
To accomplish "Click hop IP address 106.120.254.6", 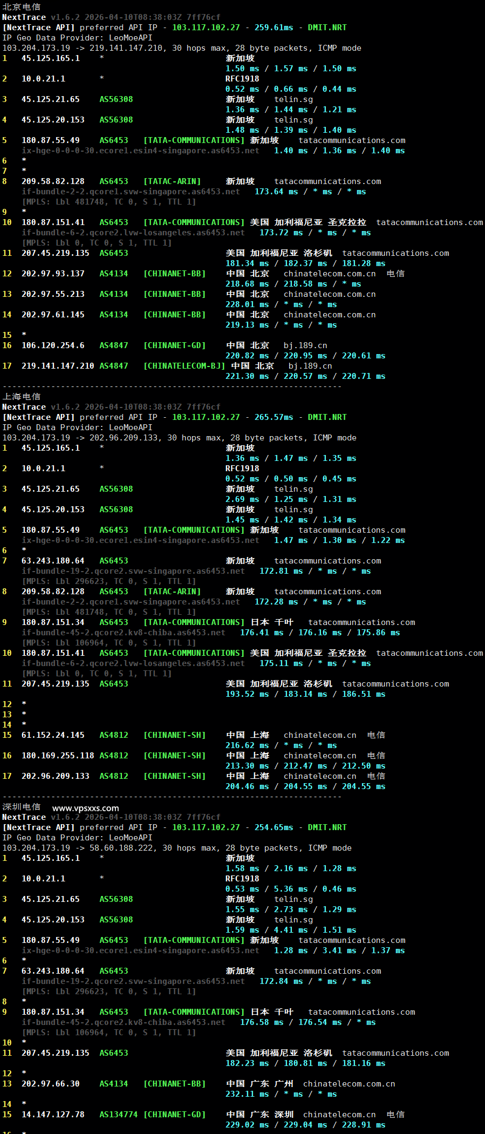I will click(x=53, y=345).
